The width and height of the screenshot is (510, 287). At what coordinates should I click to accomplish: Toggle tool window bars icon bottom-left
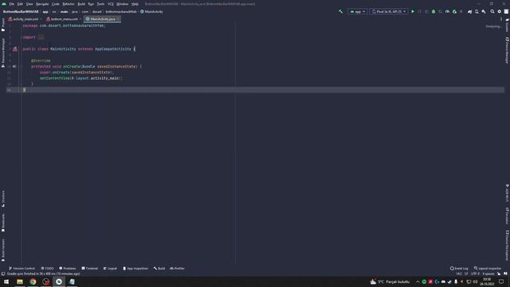coord(3,273)
